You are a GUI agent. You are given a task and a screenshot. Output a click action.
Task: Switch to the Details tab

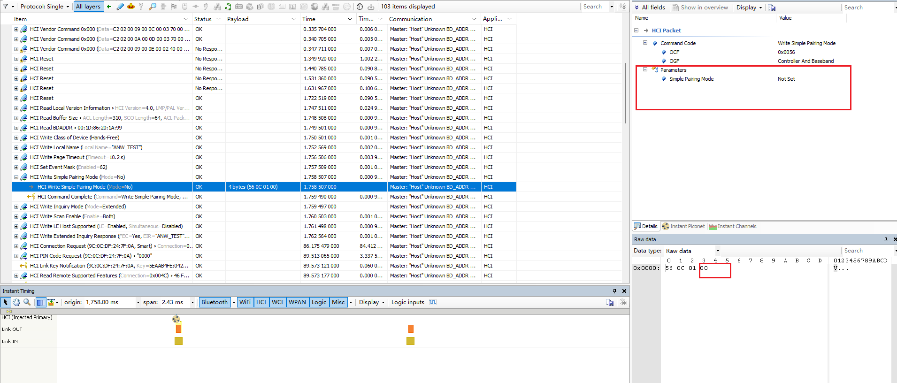(646, 226)
